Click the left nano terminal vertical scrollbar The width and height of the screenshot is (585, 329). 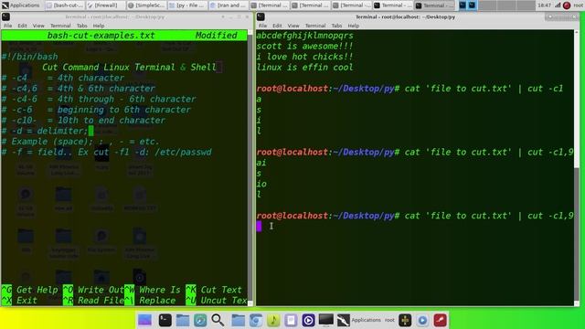click(x=250, y=168)
